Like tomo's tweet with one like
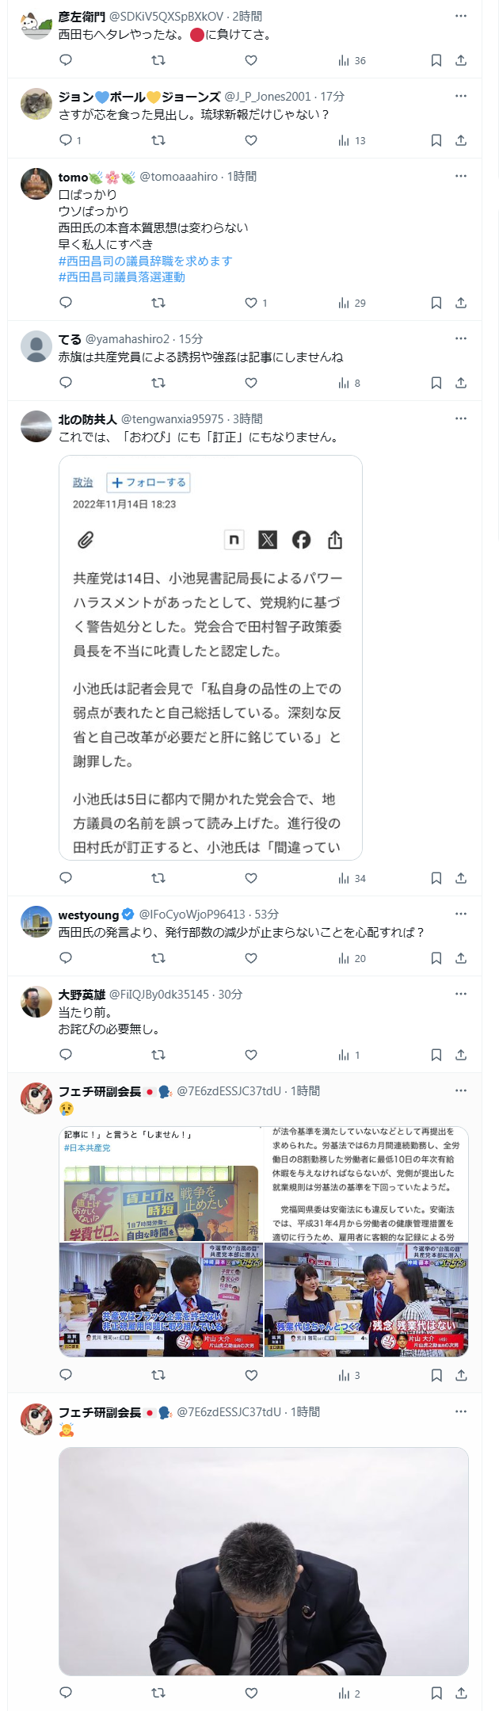 (251, 303)
